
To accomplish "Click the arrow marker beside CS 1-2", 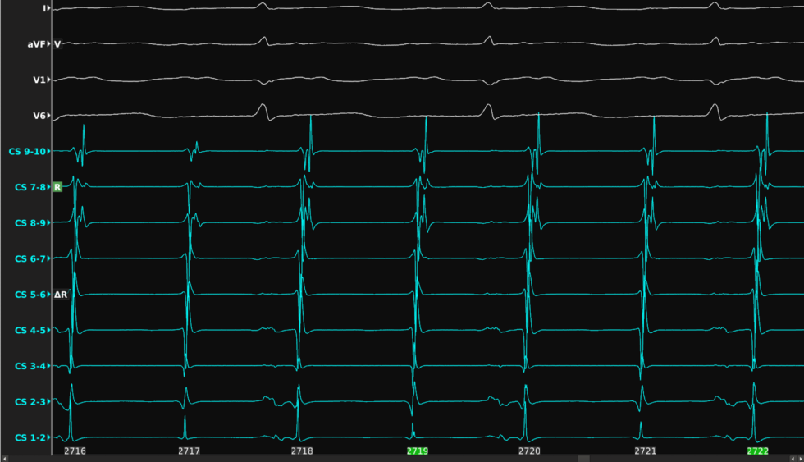I will point(50,437).
